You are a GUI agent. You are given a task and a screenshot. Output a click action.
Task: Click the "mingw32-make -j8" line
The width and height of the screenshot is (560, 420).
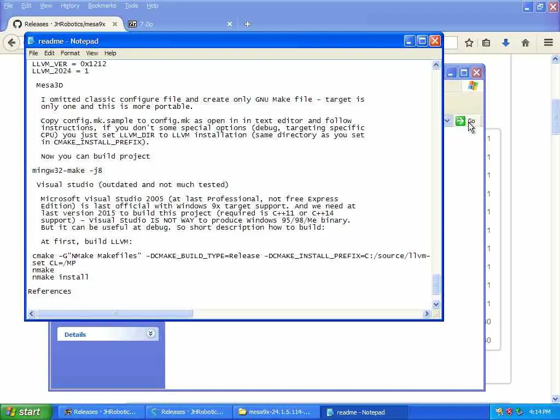tap(67, 171)
